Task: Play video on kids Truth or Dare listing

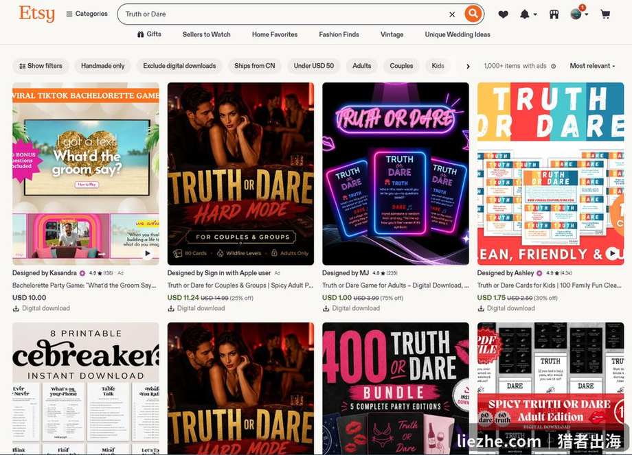Action: pos(613,253)
